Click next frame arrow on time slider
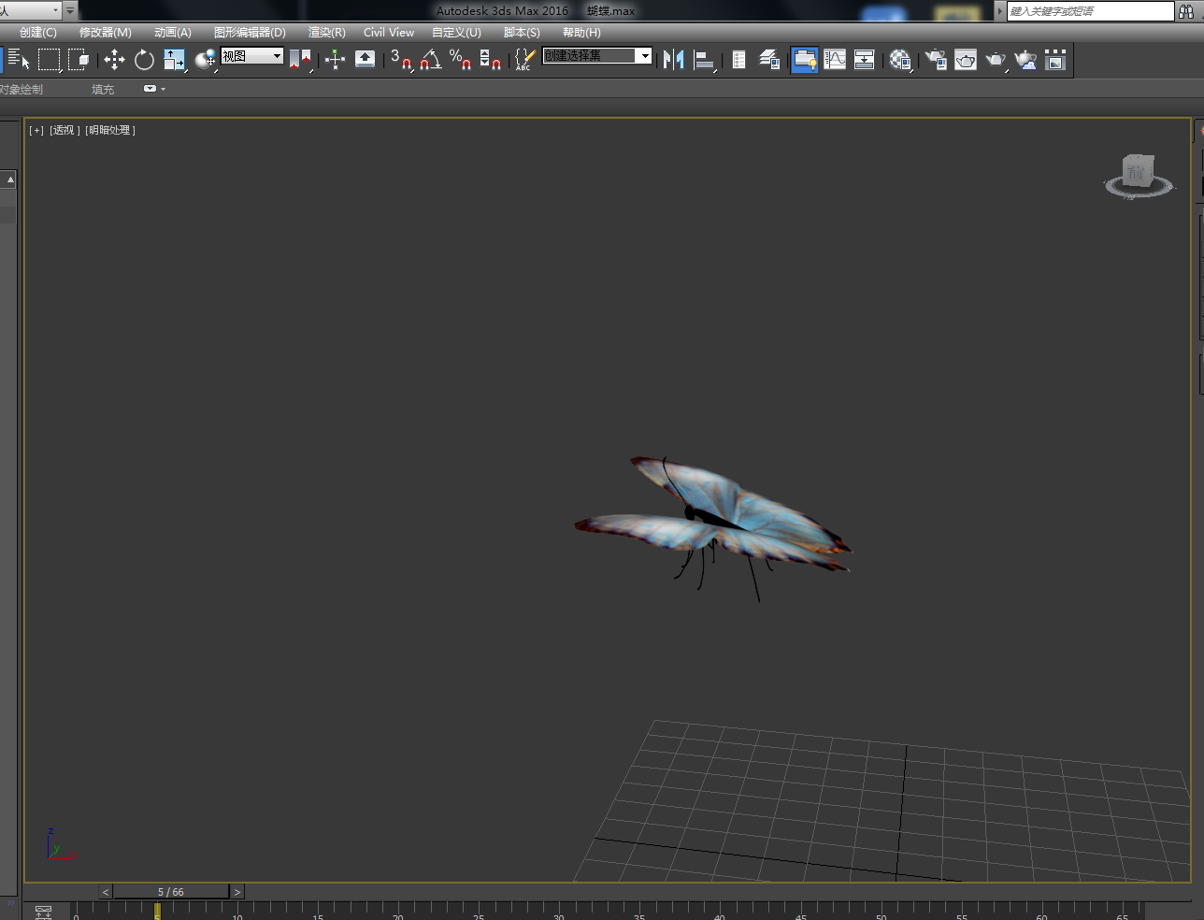This screenshot has width=1204, height=920. pyautogui.click(x=237, y=892)
